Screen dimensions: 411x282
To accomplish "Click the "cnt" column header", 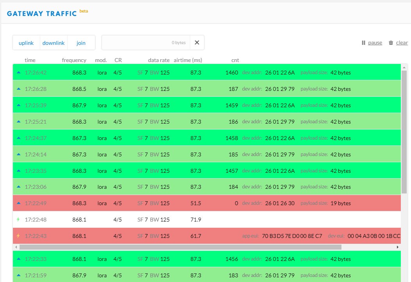I will point(235,60).
